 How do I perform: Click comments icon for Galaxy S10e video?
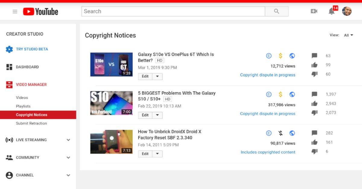coord(314,56)
